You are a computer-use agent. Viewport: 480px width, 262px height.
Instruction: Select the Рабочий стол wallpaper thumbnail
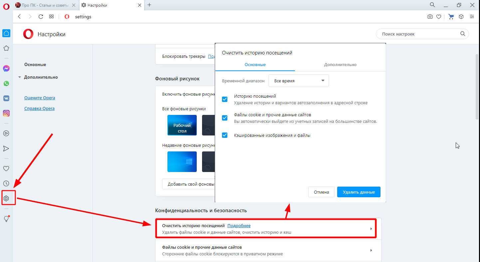tap(182, 125)
